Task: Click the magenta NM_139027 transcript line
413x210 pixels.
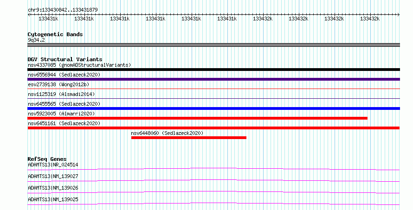Action: pos(213,180)
